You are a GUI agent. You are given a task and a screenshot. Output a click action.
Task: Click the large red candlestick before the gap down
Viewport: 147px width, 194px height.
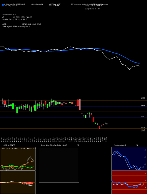tap(80, 104)
